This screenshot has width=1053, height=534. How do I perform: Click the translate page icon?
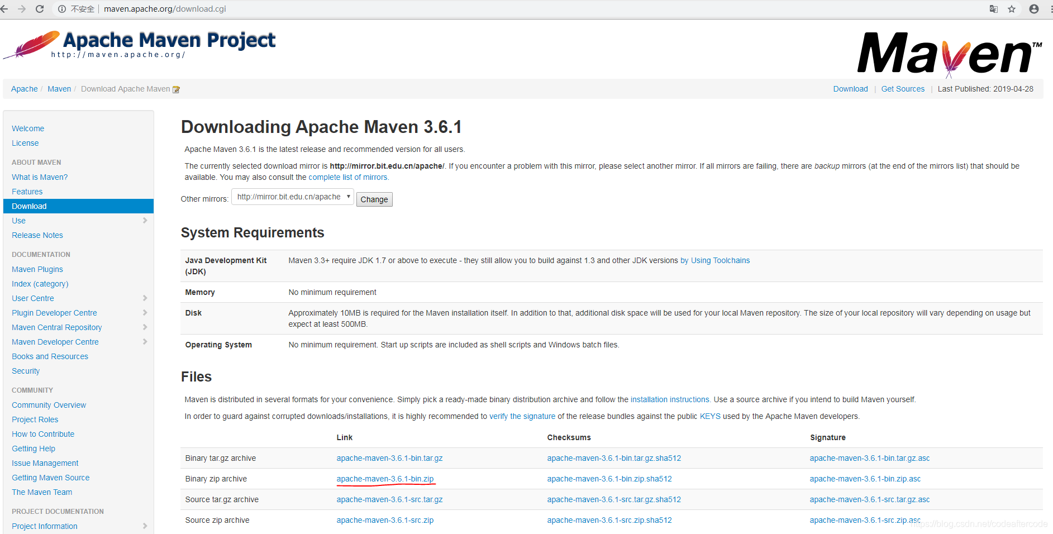click(994, 9)
